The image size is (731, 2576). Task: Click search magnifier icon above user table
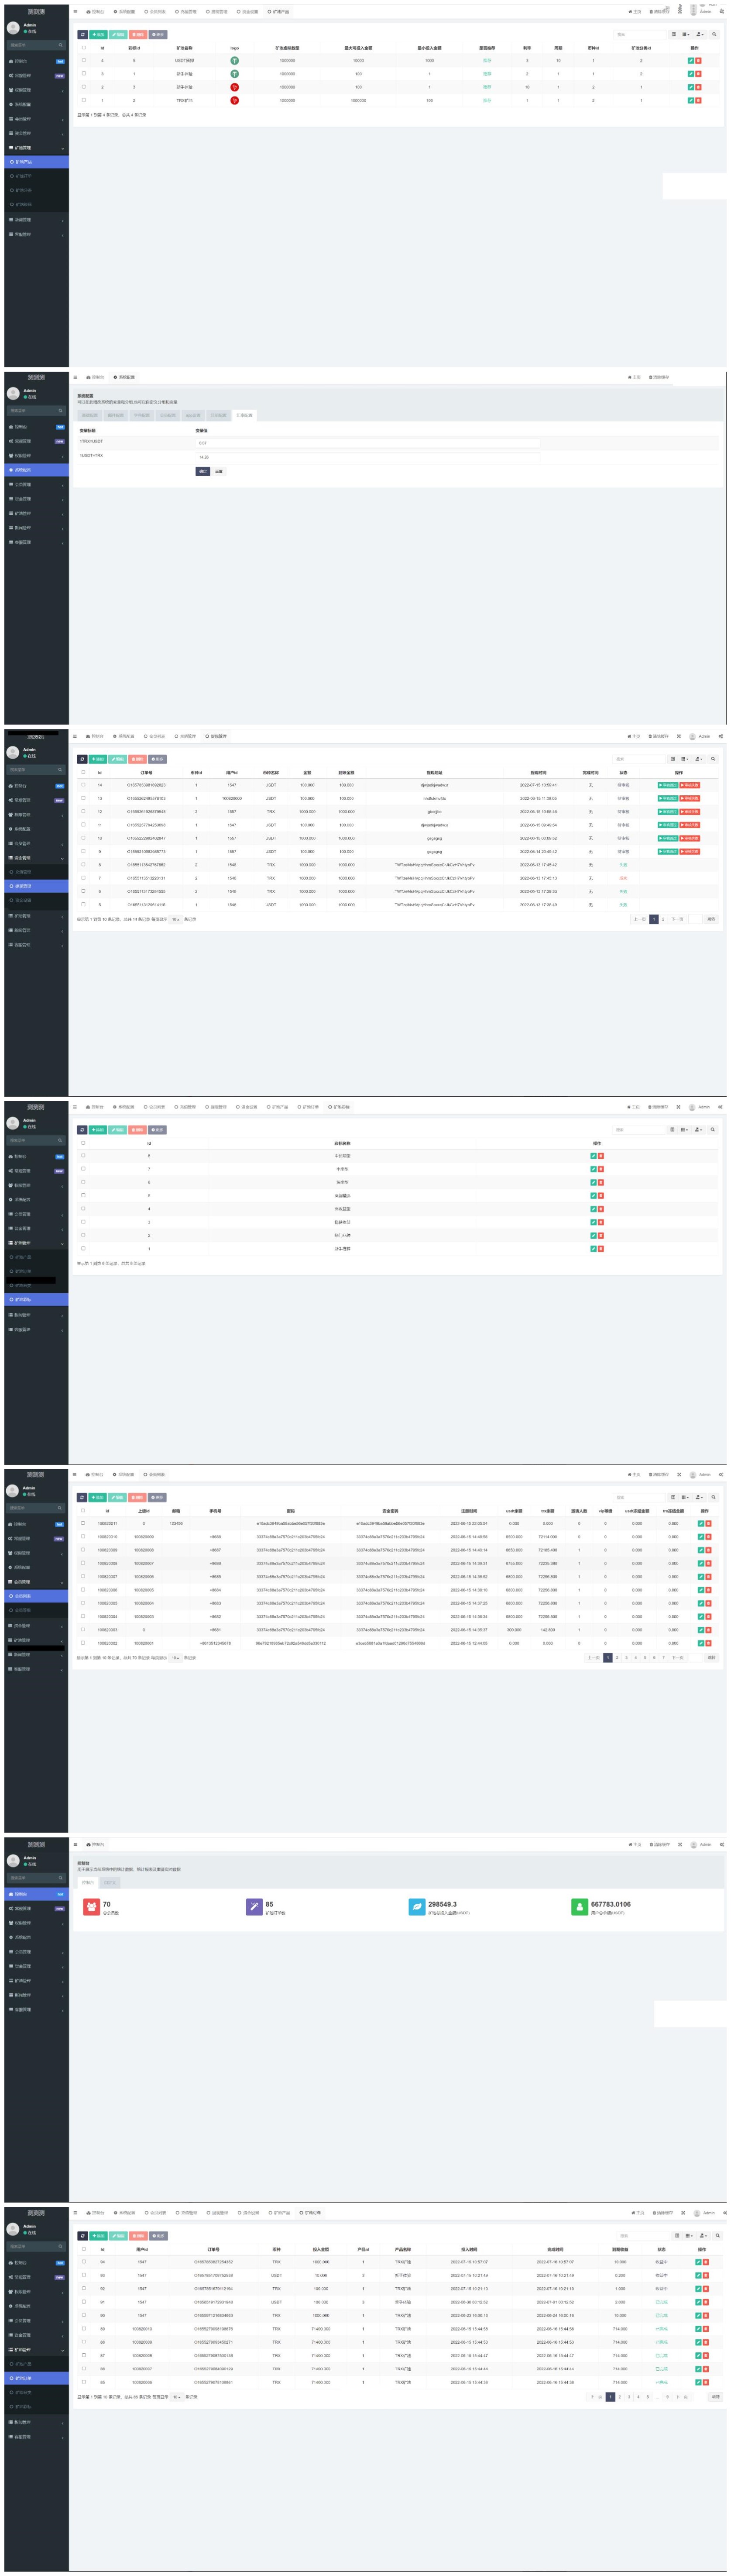[713, 1497]
